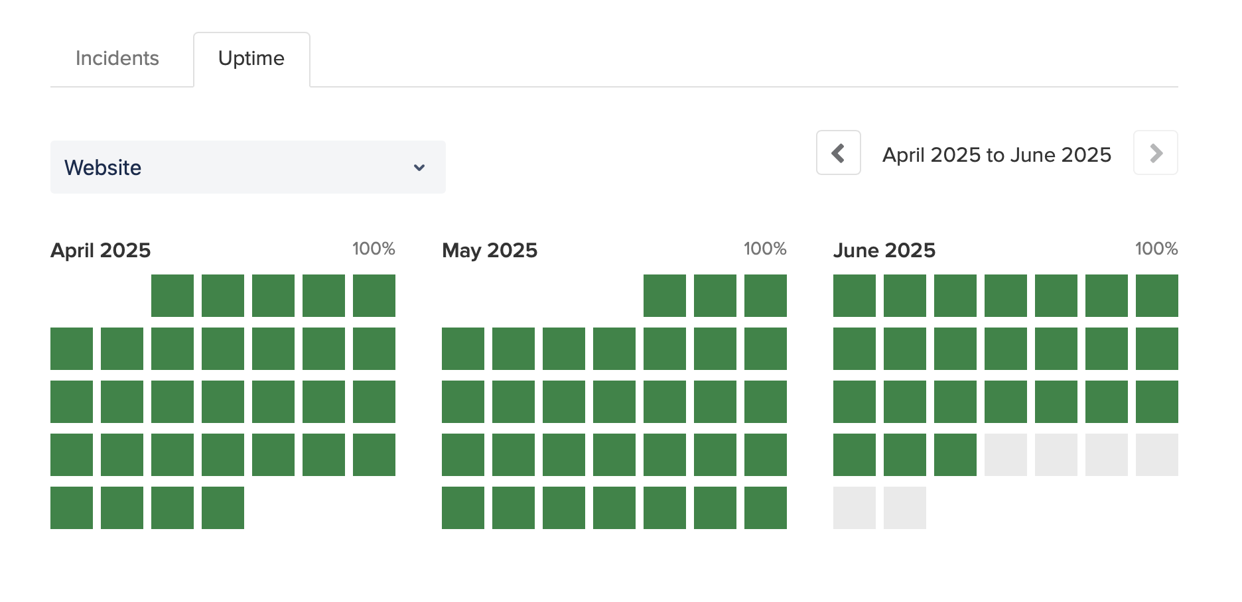Select the first green day square of April
The height and width of the screenshot is (602, 1242).
coord(172,295)
